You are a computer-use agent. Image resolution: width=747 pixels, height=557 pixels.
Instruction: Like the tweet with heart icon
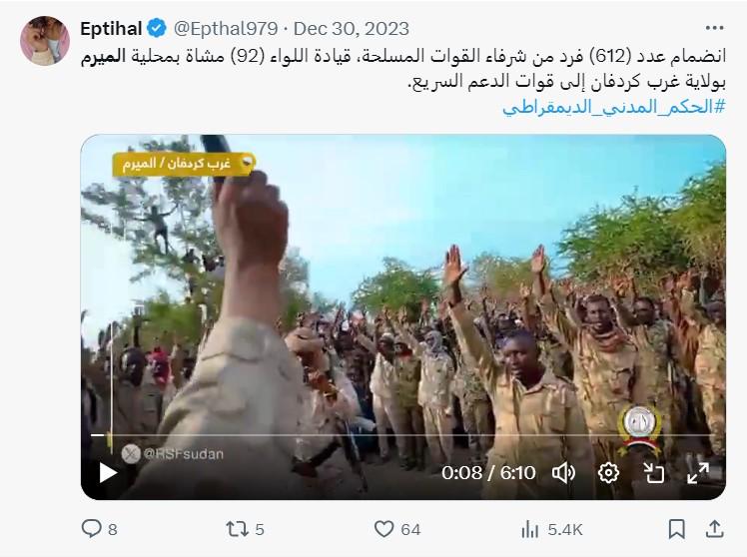383,529
